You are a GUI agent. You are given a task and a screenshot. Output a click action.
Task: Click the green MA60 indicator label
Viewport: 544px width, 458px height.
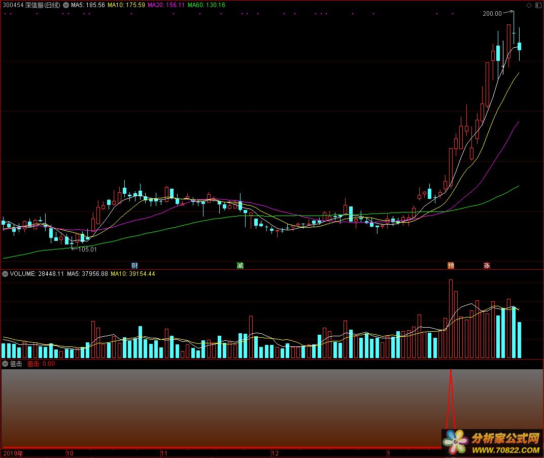click(x=206, y=5)
